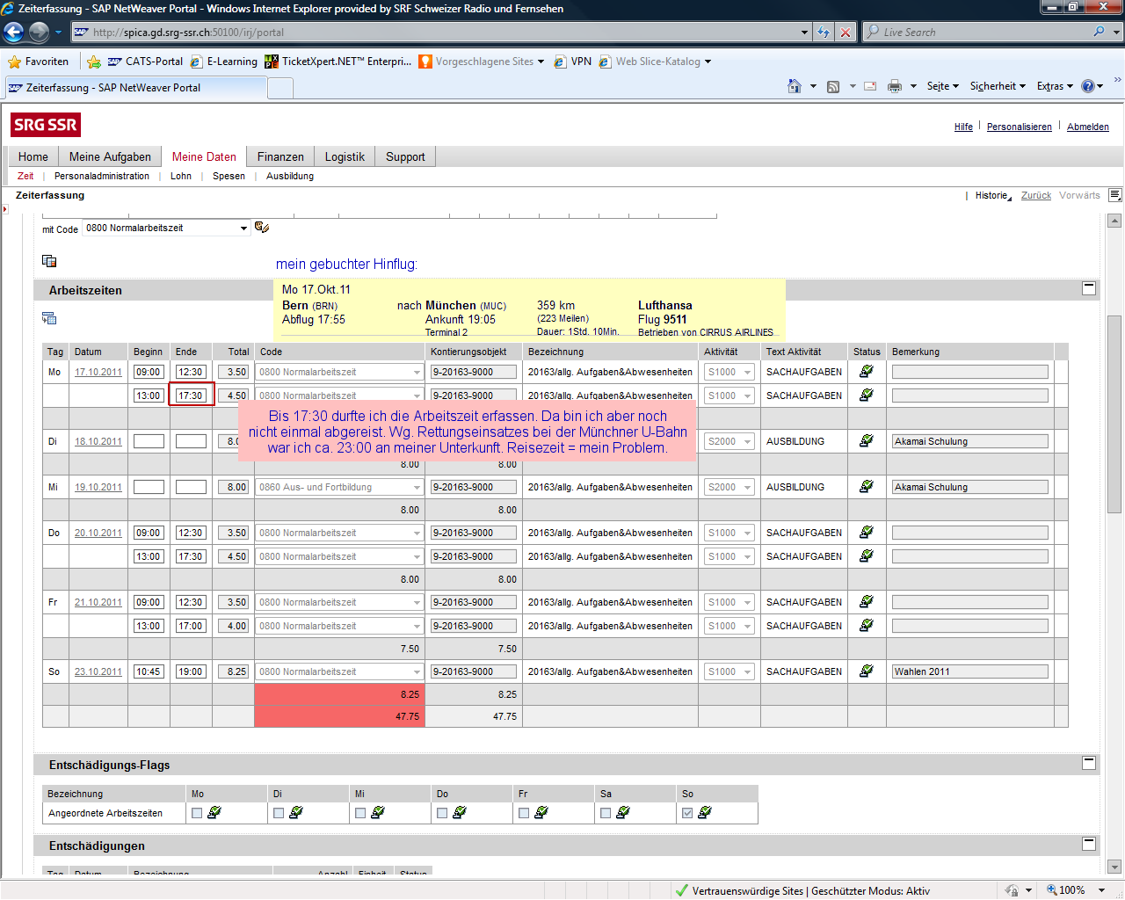Click status icon in Mo 09:00 row
This screenshot has width=1125, height=900.
(867, 372)
